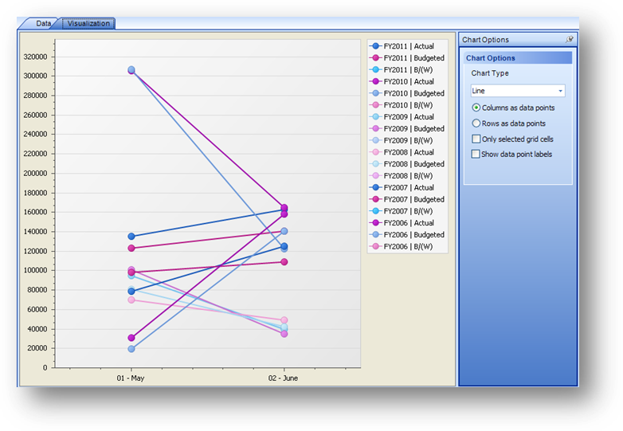The image size is (623, 431).
Task: Click the FY2006 | Actual legend entry
Action: tap(402, 223)
